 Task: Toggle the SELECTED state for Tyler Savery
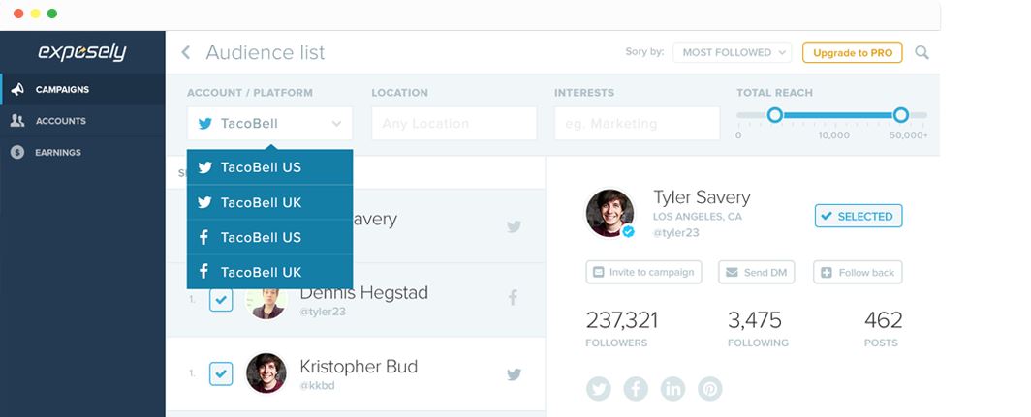859,216
